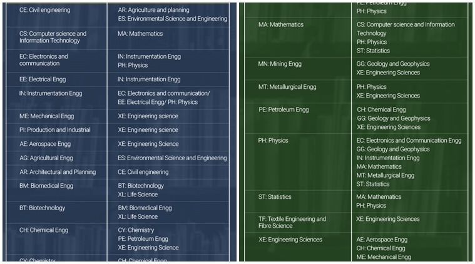Click the PI: Production and Industrial cell
475x264 pixels.
pos(55,130)
